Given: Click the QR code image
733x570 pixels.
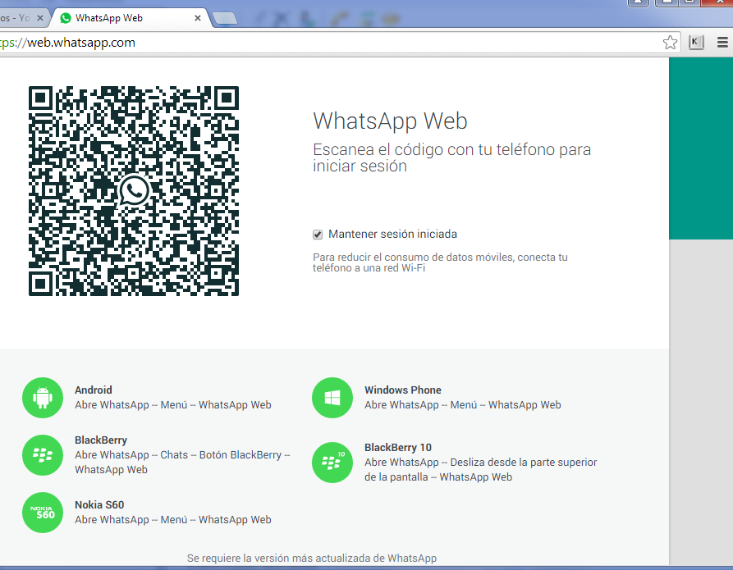Looking at the screenshot, I should 82,246.
